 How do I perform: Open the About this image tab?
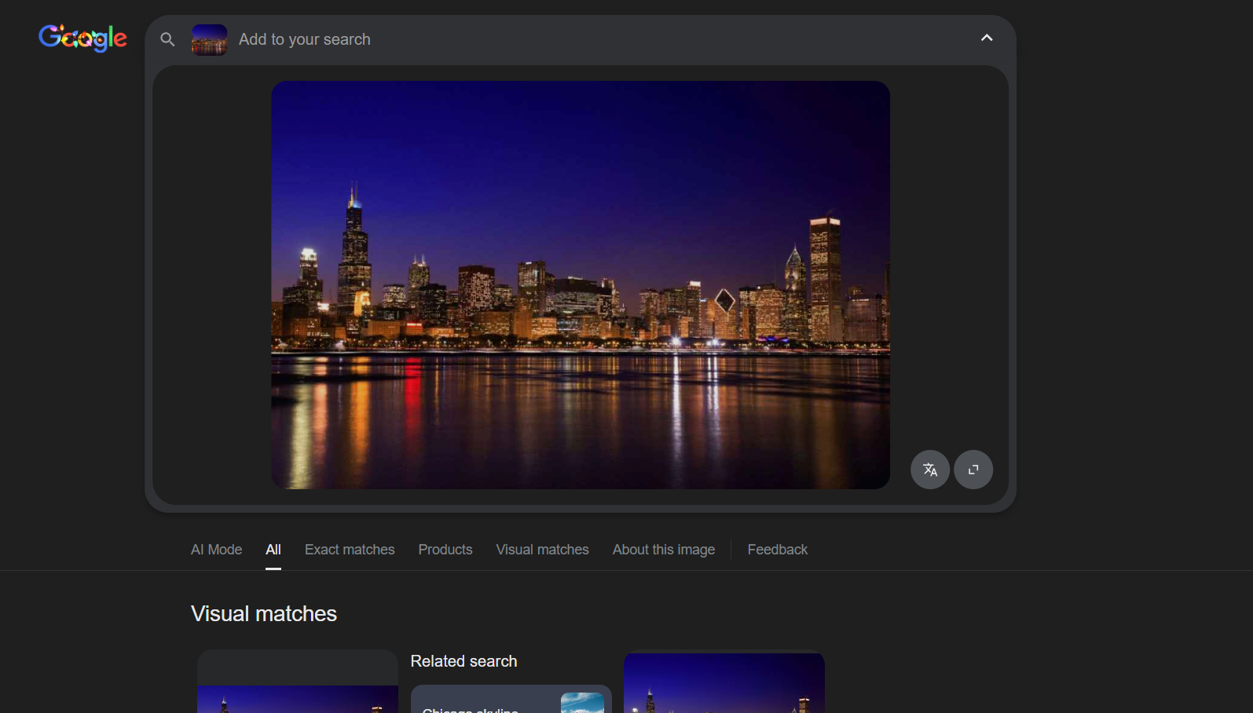(x=664, y=550)
